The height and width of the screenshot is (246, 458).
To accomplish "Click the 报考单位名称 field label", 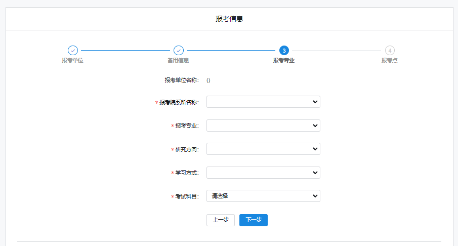I will point(181,80).
